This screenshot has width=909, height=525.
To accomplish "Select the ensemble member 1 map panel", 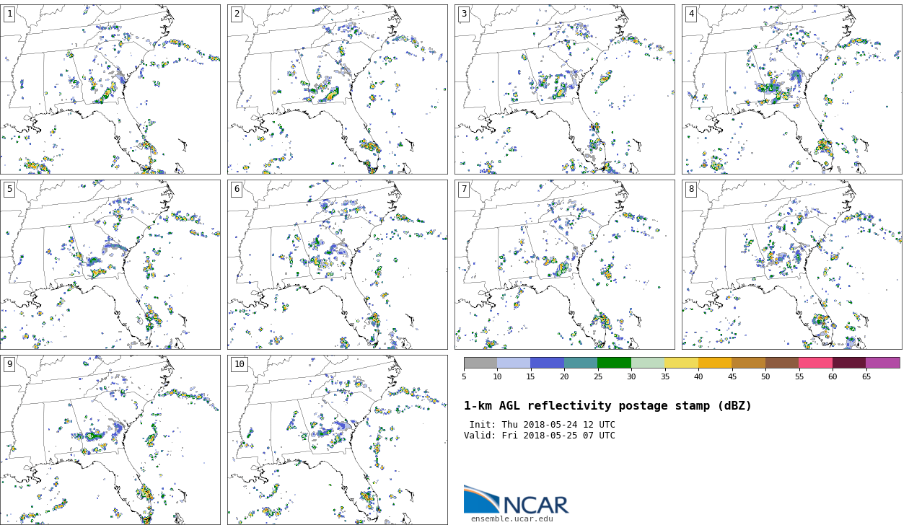I will 110,89.
